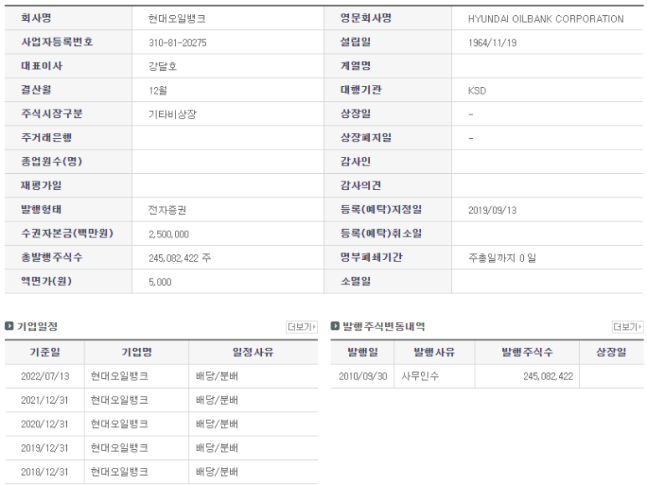The height and width of the screenshot is (485, 647).
Task: Click settlement month value 12월
Action: coord(157,90)
